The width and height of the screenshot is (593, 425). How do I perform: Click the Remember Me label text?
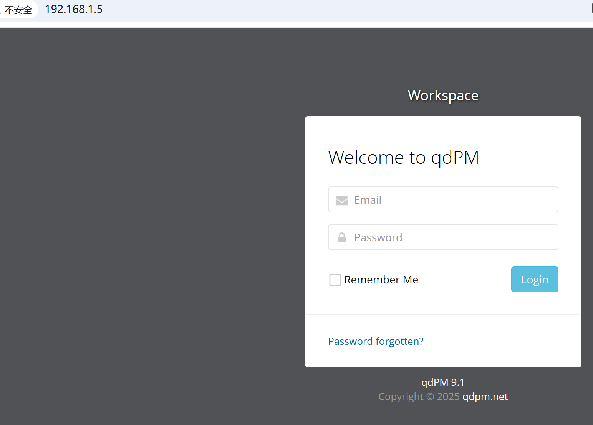381,280
